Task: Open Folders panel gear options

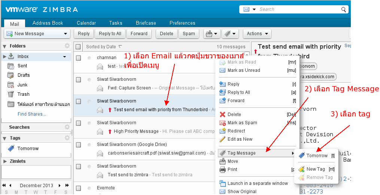Action: [x=67, y=46]
